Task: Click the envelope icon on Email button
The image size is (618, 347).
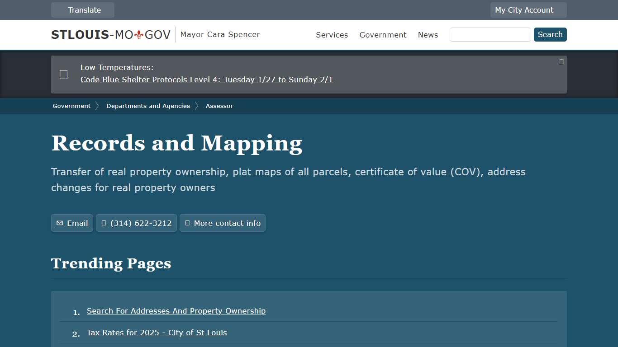Action: coord(59,223)
